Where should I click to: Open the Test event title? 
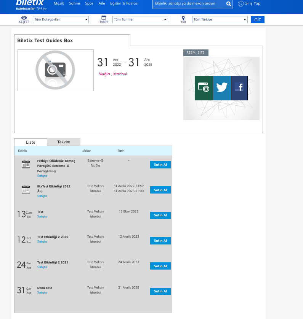pos(40,212)
